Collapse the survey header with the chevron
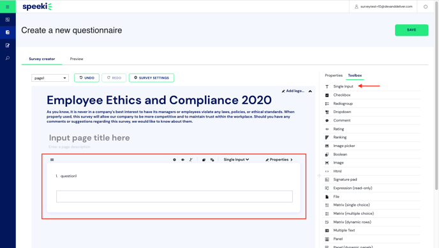The height and width of the screenshot is (248, 439). coord(310,91)
